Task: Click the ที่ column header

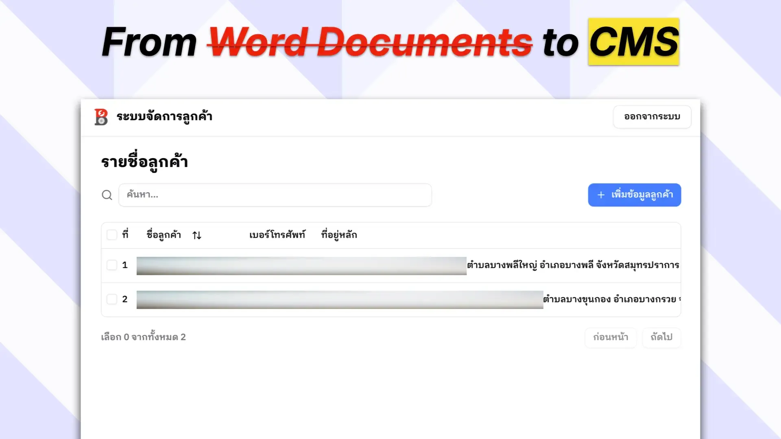Action: point(125,235)
